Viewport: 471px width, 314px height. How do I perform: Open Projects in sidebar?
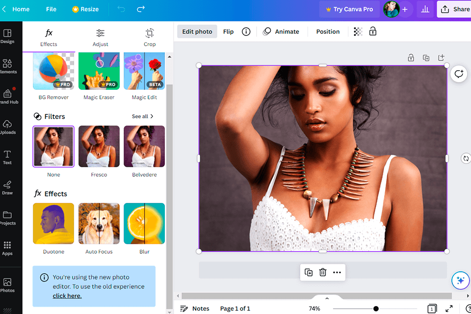click(8, 218)
